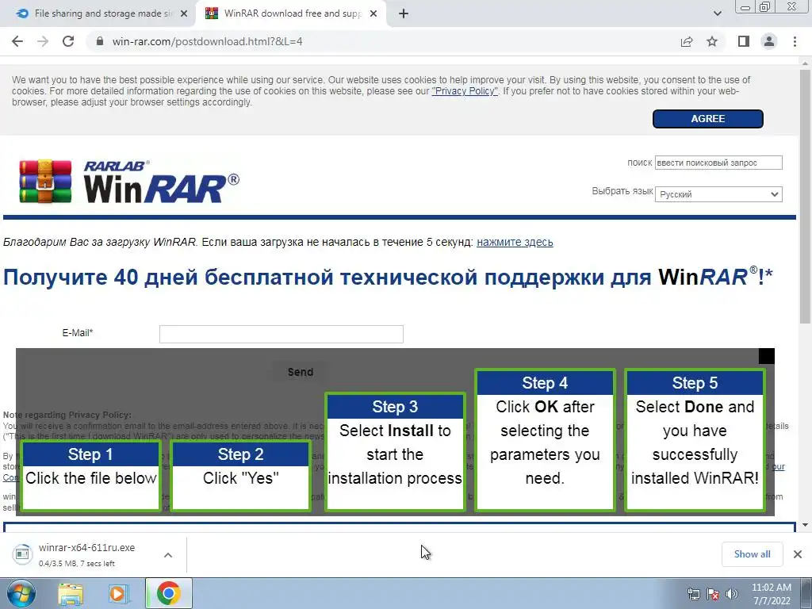This screenshot has height=609, width=812.
Task: Expand the winrar download options arrow
Action: point(168,555)
